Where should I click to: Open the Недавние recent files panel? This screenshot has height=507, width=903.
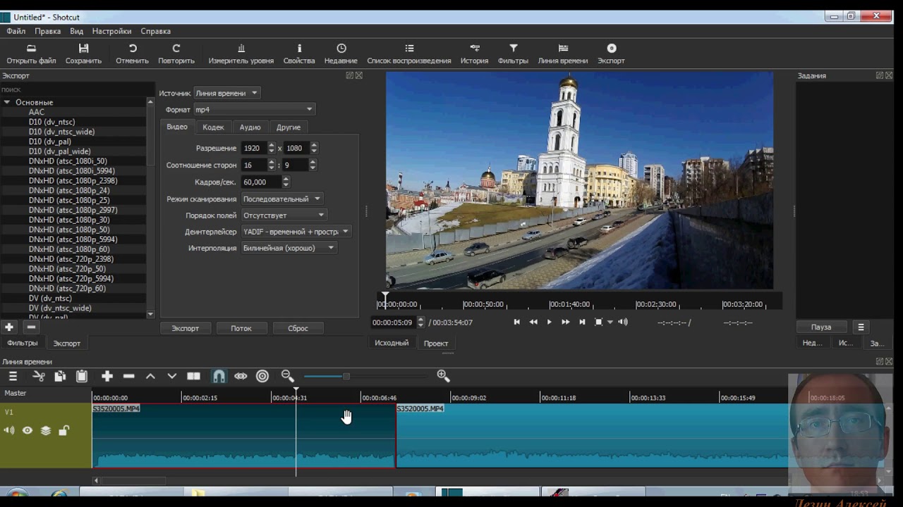(x=341, y=49)
